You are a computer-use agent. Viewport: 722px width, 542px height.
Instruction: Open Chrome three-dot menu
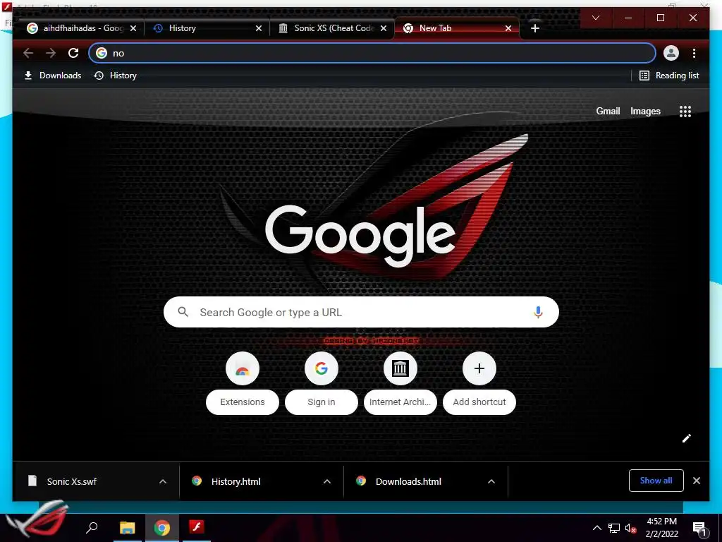coord(694,53)
